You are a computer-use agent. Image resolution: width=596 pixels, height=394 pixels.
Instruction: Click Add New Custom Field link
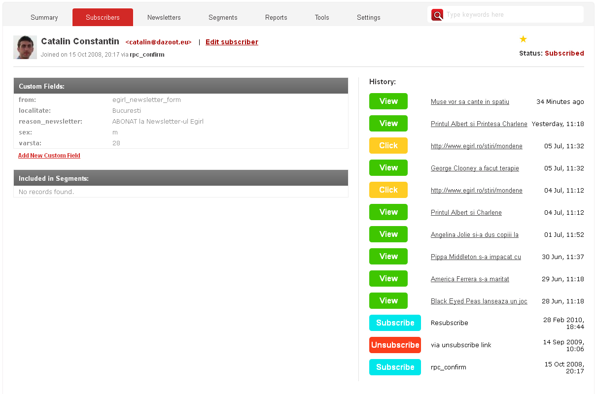point(49,156)
